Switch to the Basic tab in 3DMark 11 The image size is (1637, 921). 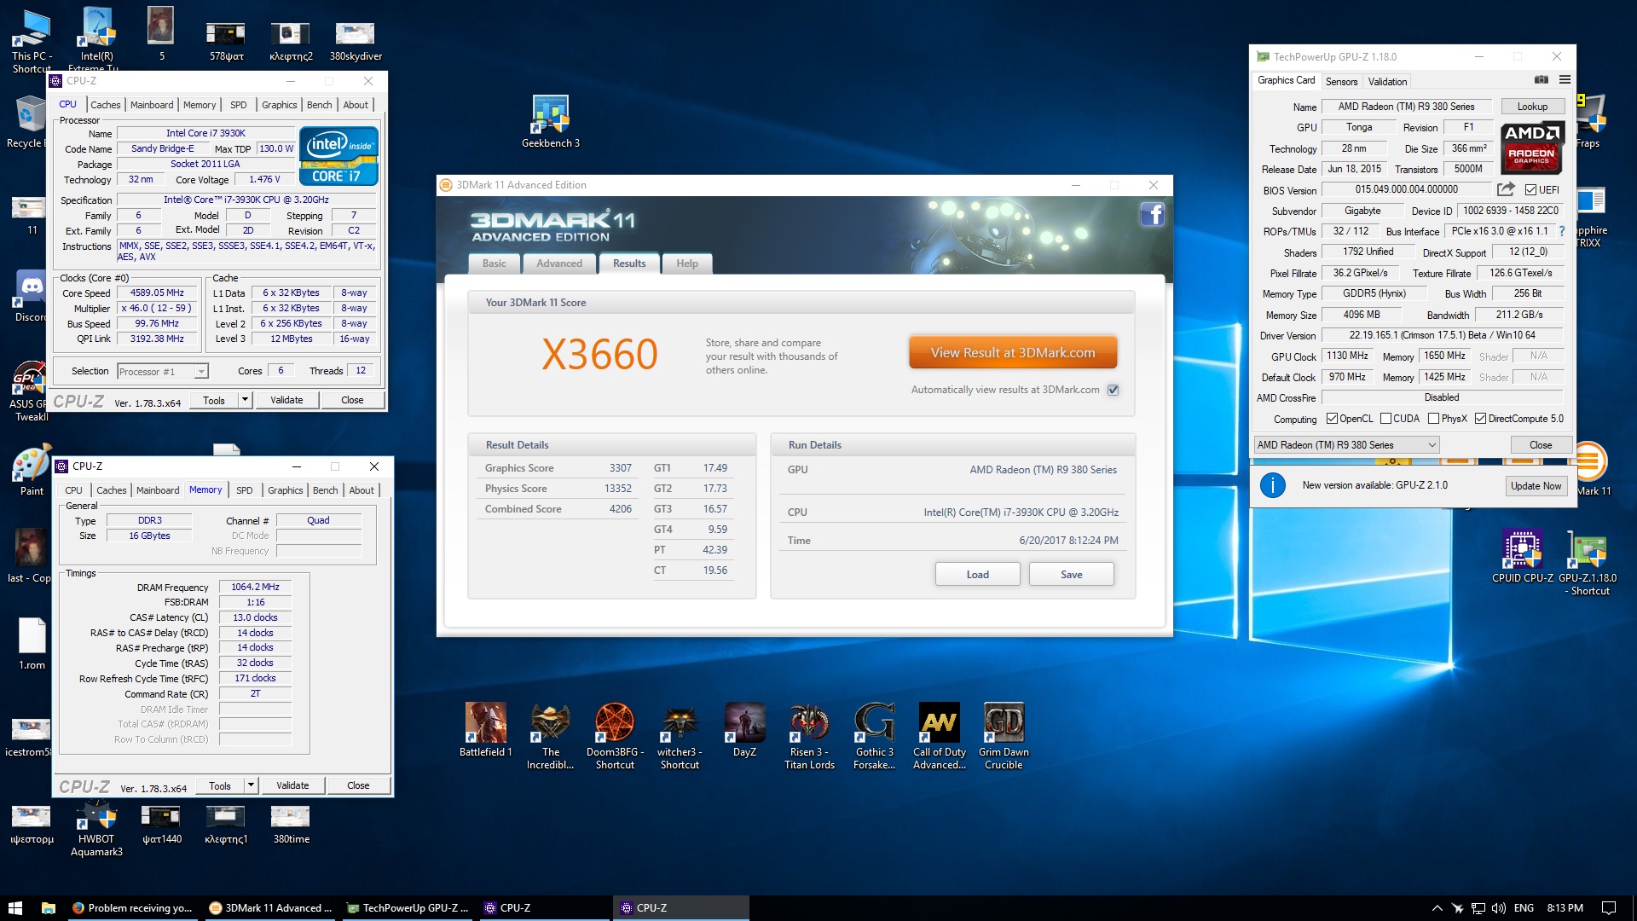(495, 264)
